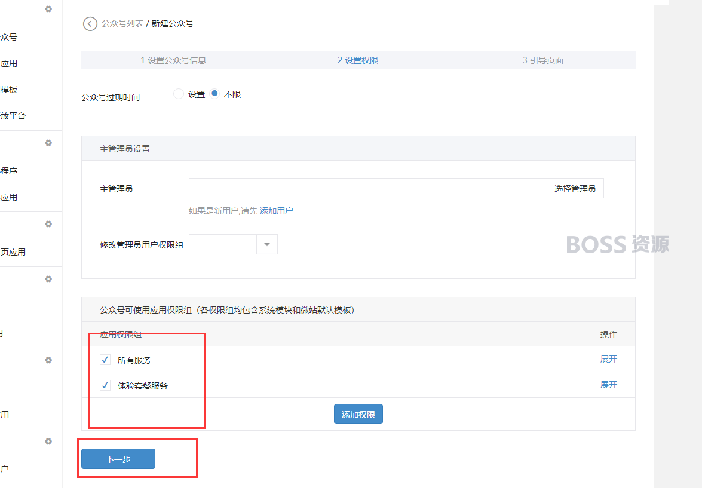Viewport: 702px width, 488px height.
Task: Click the 选择管理员 button
Action: [x=575, y=188]
